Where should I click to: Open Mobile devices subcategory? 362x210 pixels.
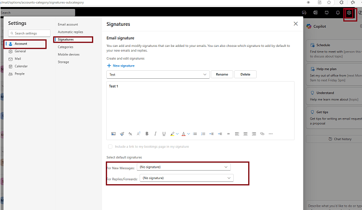click(x=68, y=54)
